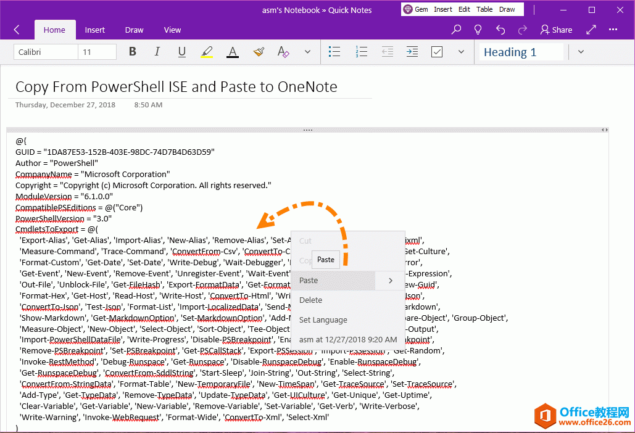Switch to the Insert ribbon tab
The height and width of the screenshot is (433, 635).
click(94, 30)
